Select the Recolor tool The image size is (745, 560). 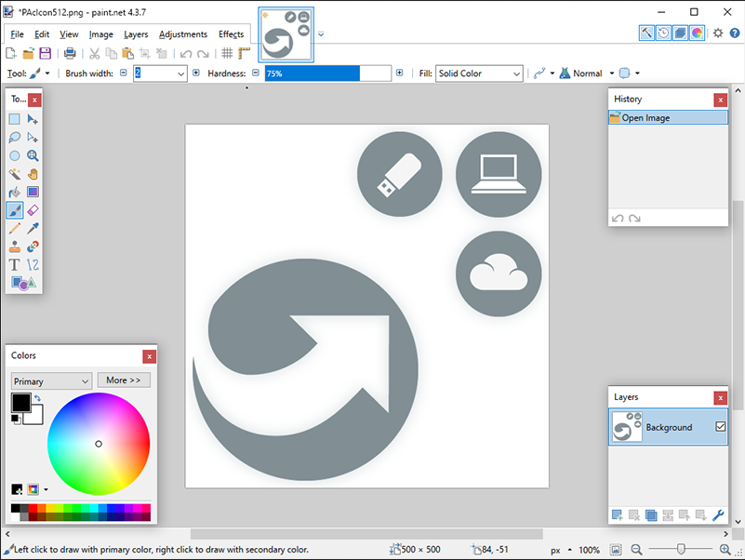point(33,247)
